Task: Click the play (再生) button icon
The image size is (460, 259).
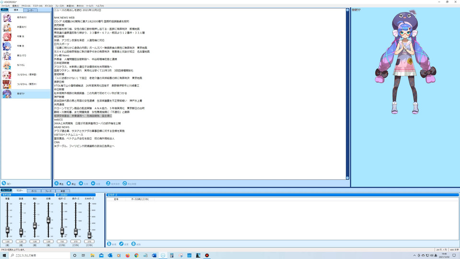Action: tap(57, 184)
